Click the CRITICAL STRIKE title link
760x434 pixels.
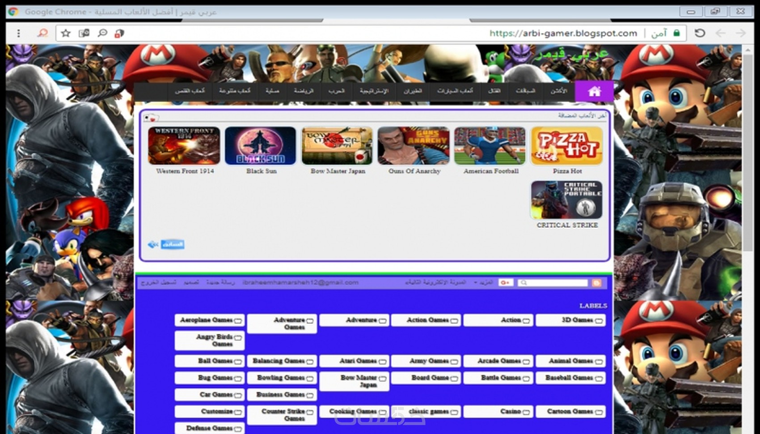(x=567, y=225)
